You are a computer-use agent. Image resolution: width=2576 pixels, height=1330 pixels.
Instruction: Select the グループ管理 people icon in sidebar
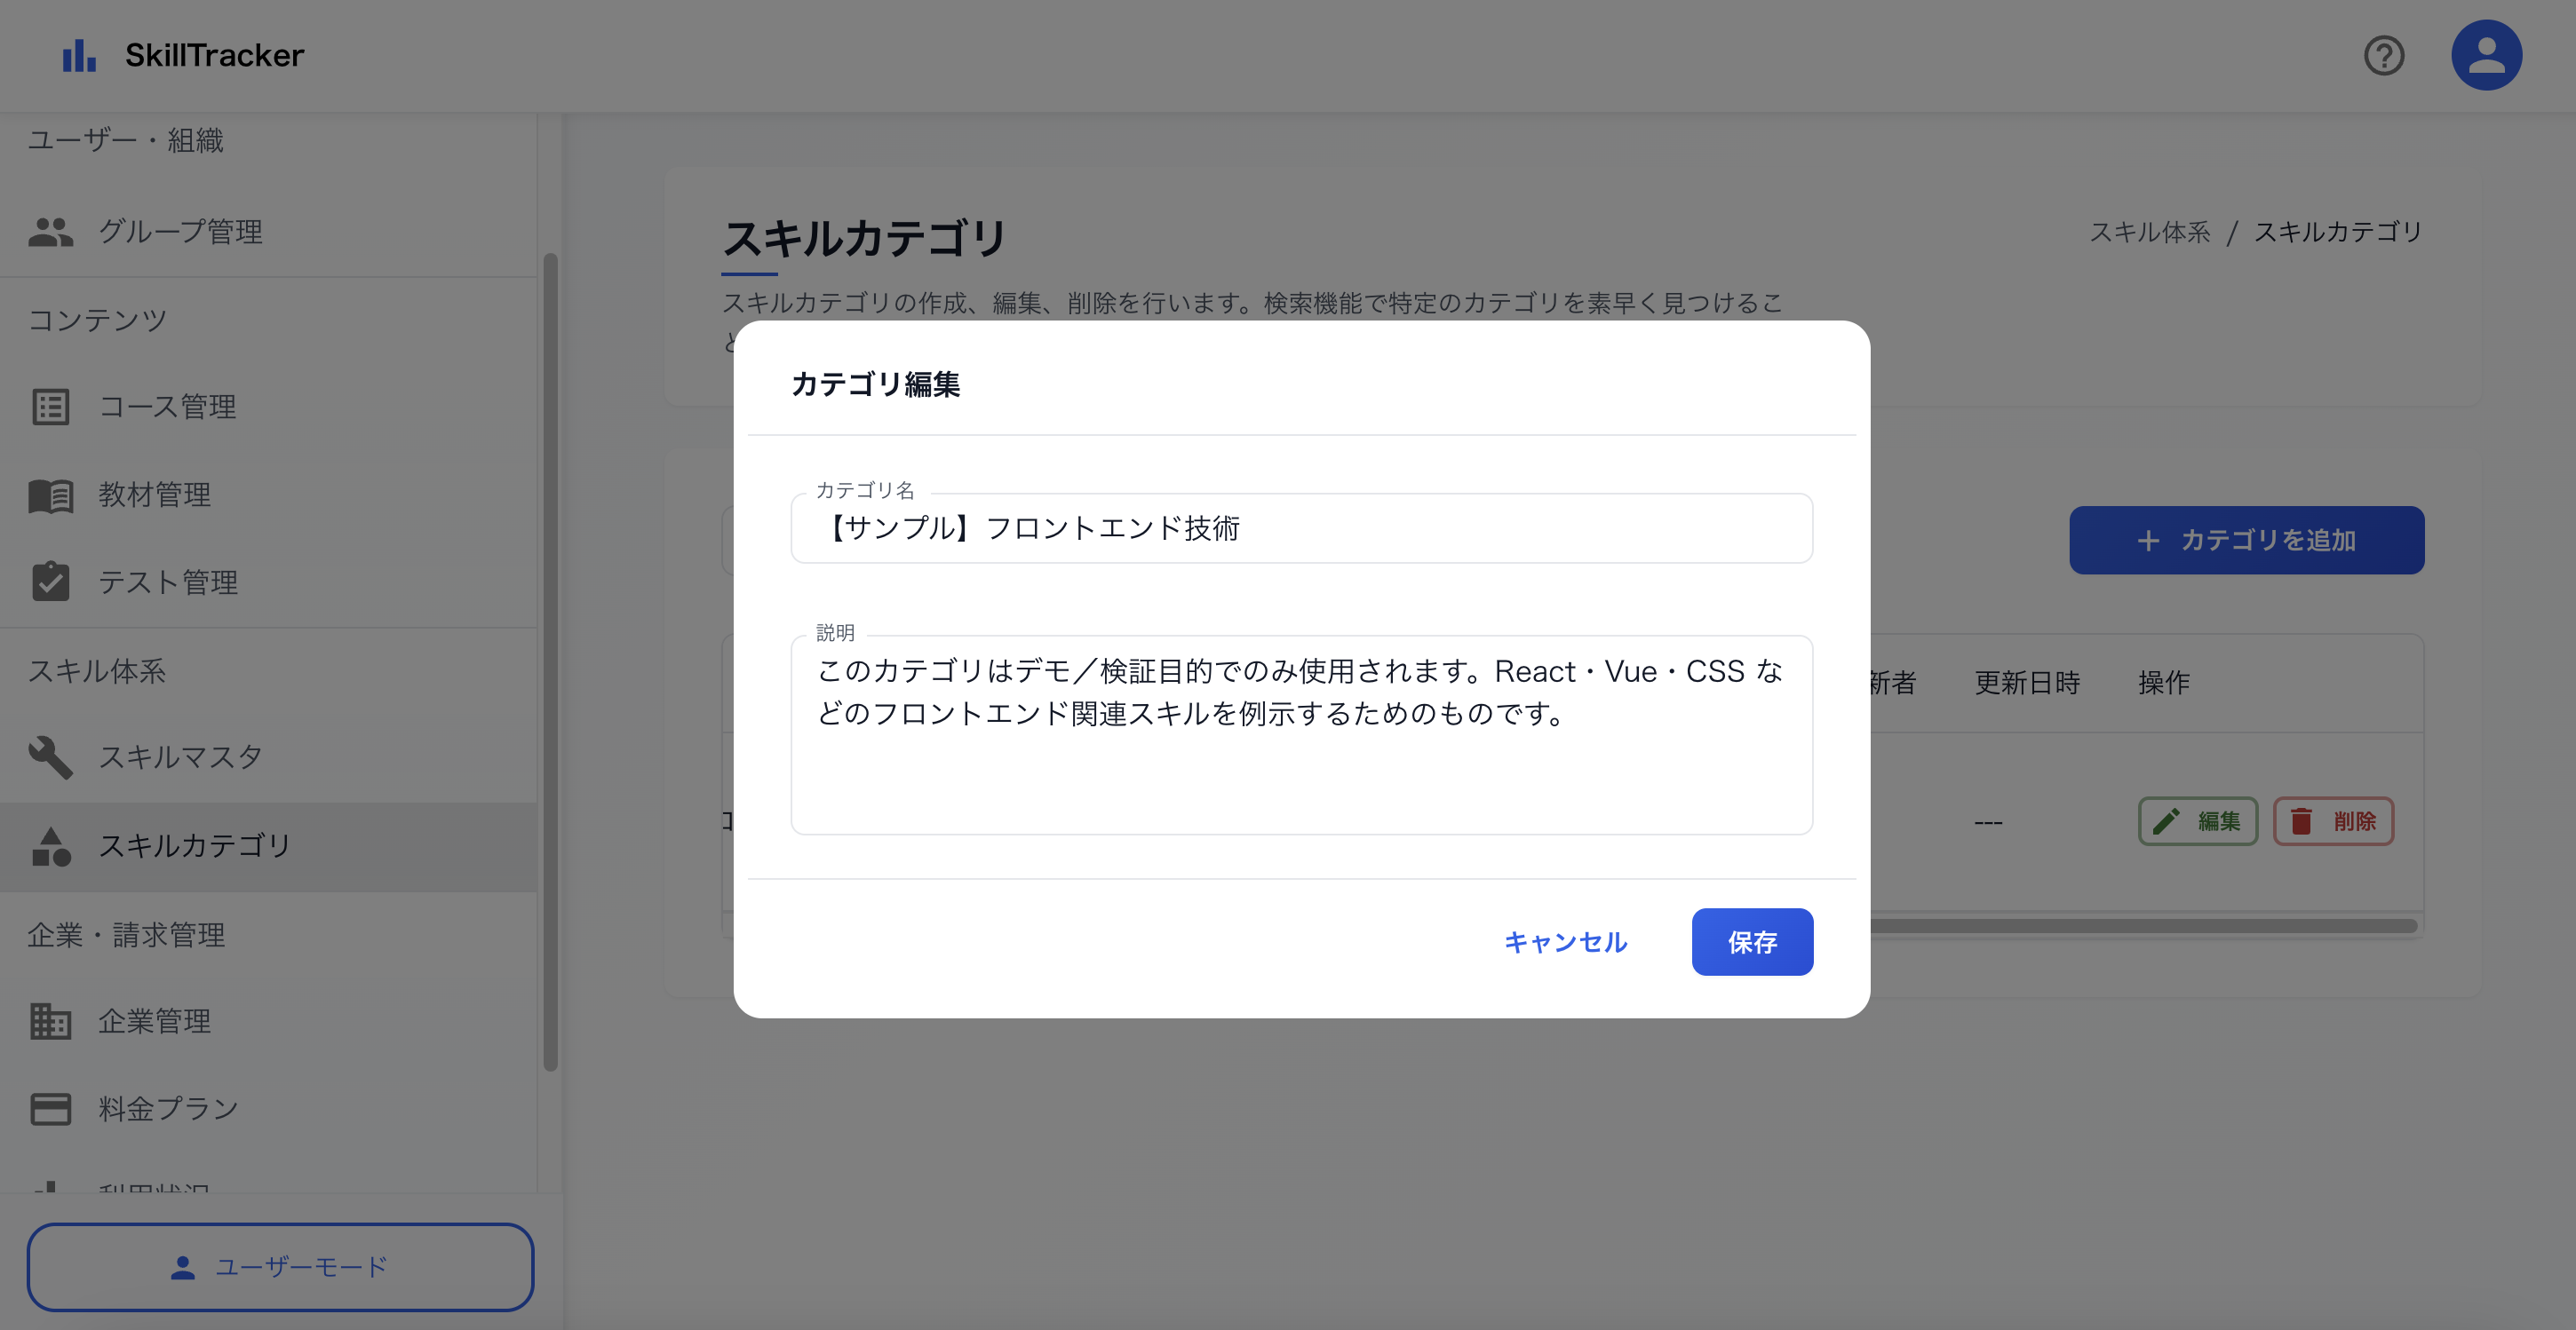(50, 232)
